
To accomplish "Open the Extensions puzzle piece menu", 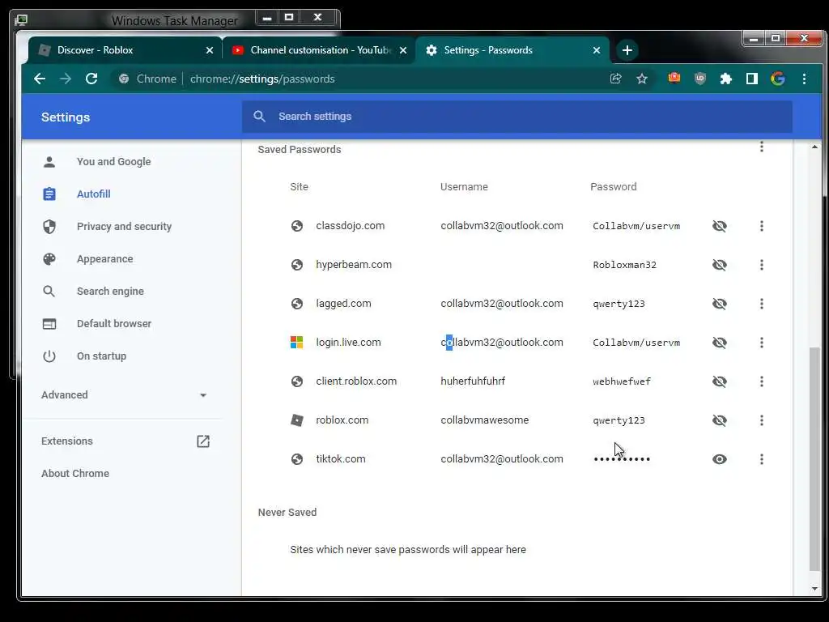I will 726,79.
